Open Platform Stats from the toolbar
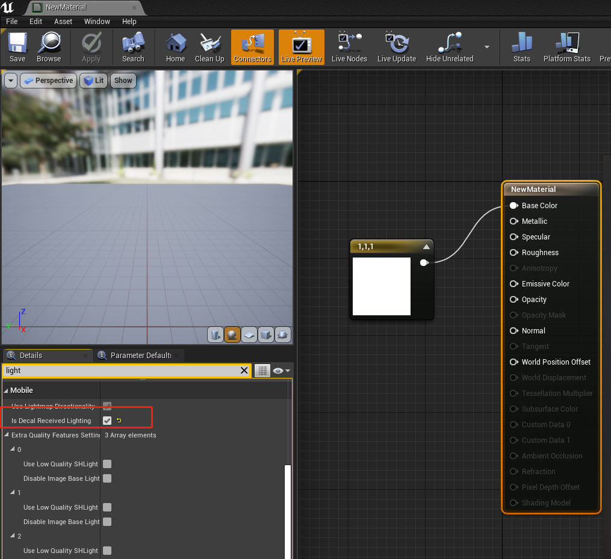 566,47
